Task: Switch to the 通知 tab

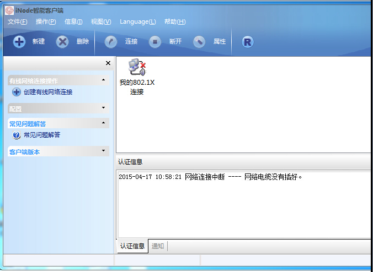Action: point(158,246)
